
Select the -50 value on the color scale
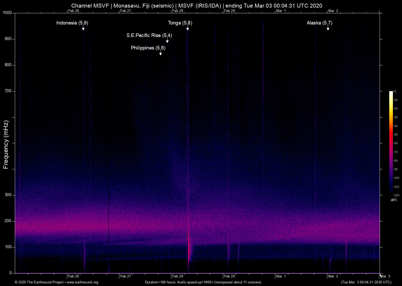395,135
